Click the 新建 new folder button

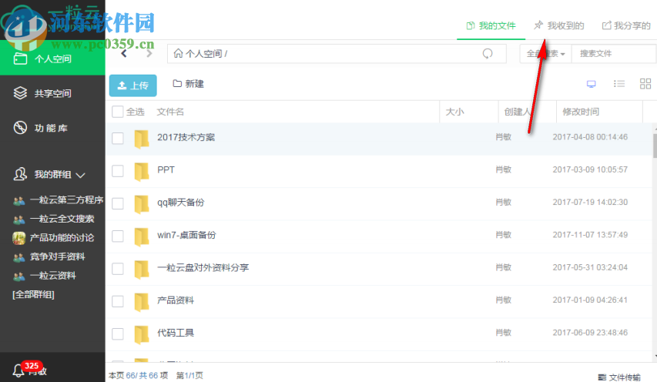pyautogui.click(x=189, y=84)
